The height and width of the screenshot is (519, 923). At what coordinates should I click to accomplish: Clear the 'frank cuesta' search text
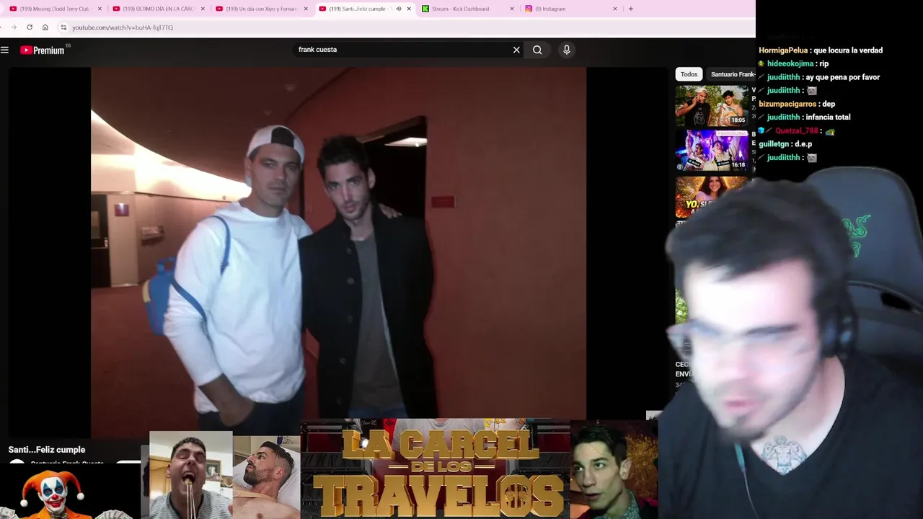516,50
